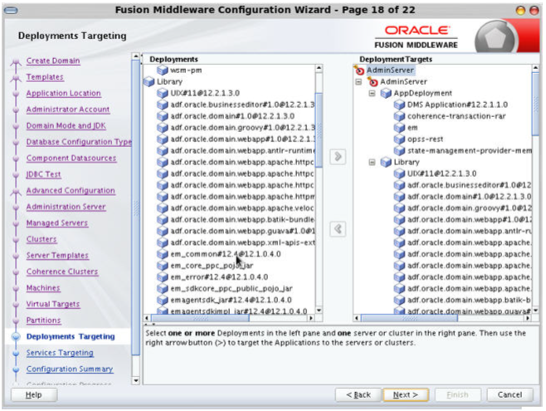This screenshot has height=411, width=546.
Task: Click the coherence-transaction-rar icon
Action: click(399, 116)
